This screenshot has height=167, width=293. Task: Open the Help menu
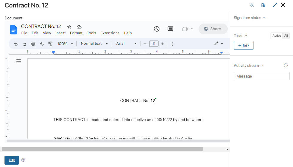click(128, 33)
